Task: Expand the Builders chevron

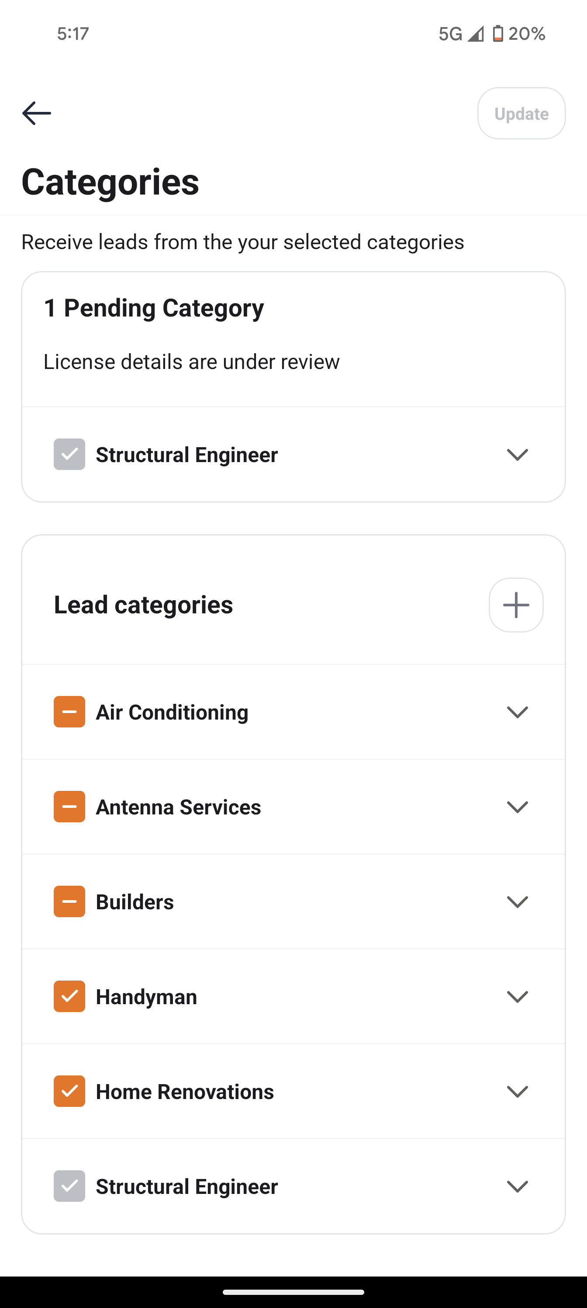Action: (518, 902)
